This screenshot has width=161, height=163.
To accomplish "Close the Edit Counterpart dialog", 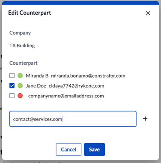I will [148, 13].
